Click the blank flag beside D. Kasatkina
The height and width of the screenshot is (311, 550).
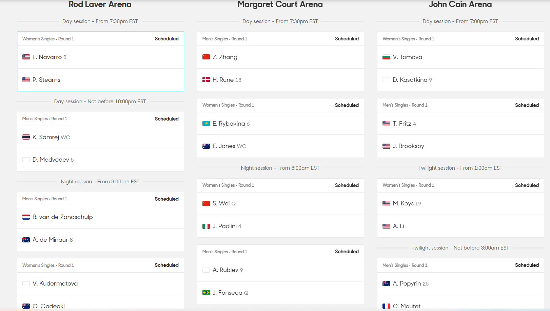click(386, 80)
